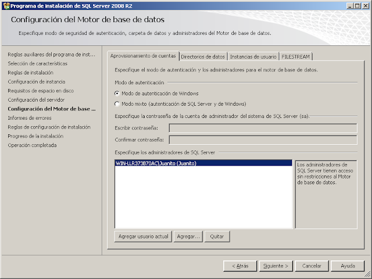Screen dimensions: 372x279
Task: Click Informes de errores step
Action: click(x=30, y=118)
